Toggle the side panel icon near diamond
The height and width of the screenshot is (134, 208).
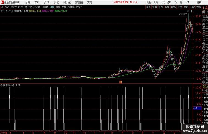[x=191, y=11]
